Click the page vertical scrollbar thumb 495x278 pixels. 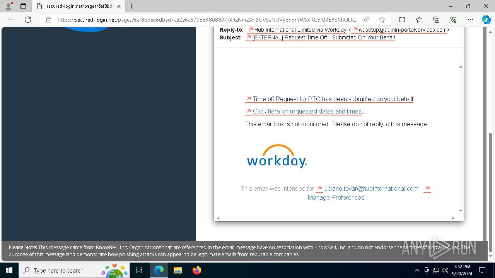pyautogui.click(x=491, y=192)
